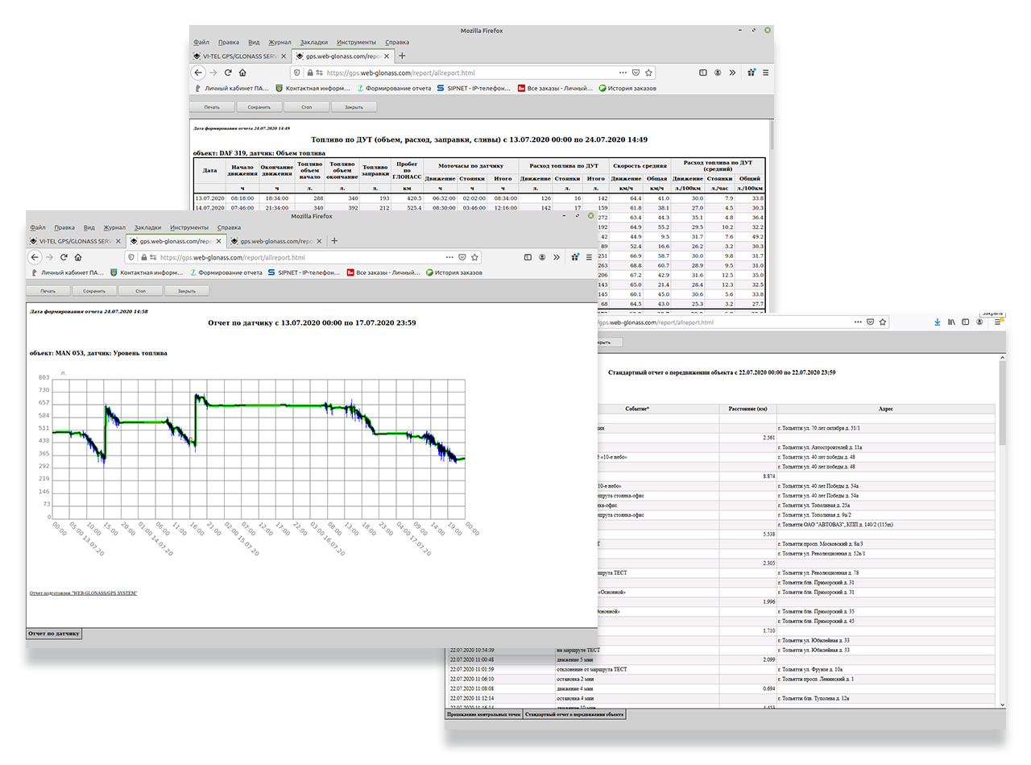Open page actions ellipsis in front window
The image size is (1031, 765).
point(449,257)
